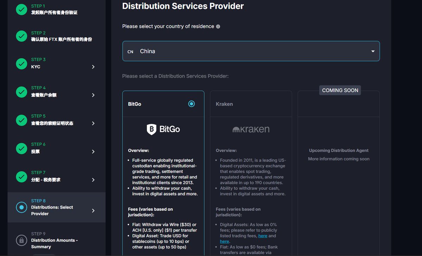Click the dropdown arrow of country selector

373,51
